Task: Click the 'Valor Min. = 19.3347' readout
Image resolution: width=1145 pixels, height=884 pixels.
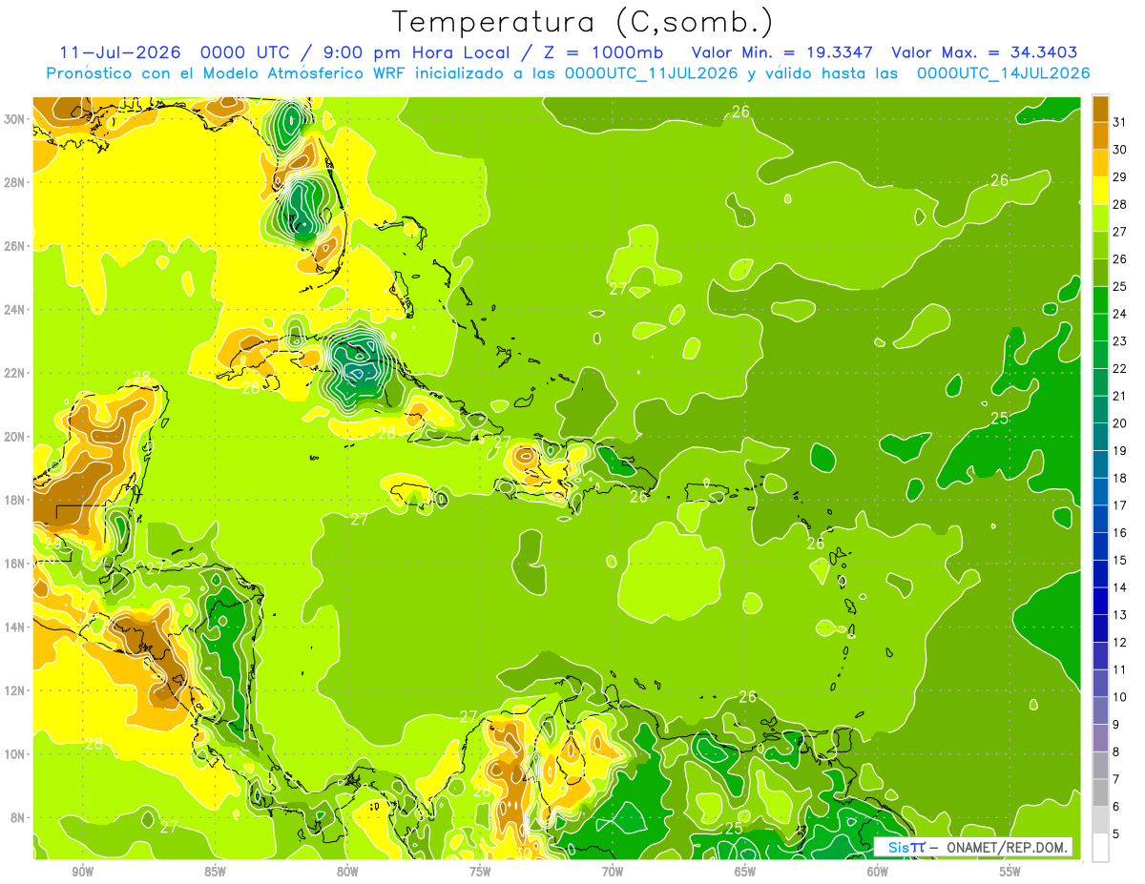Action: (x=783, y=52)
